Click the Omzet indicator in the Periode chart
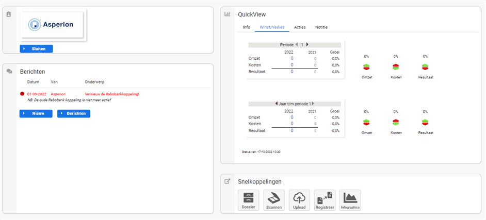The image size is (486, 220). tap(366, 67)
